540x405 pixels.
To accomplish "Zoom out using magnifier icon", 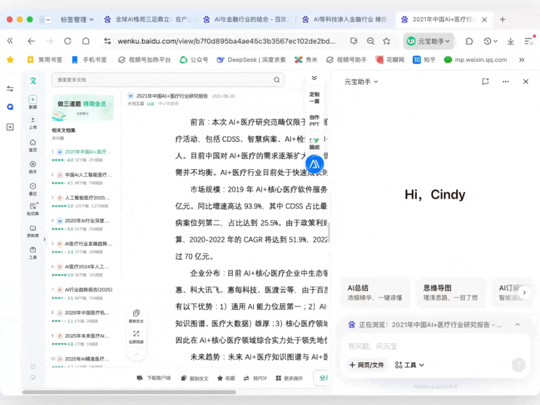I will [x=371, y=41].
